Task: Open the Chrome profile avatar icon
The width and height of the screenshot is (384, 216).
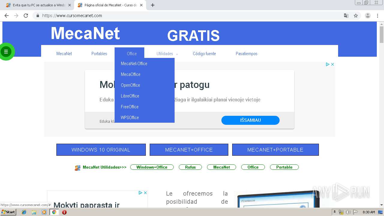Action: [x=368, y=16]
